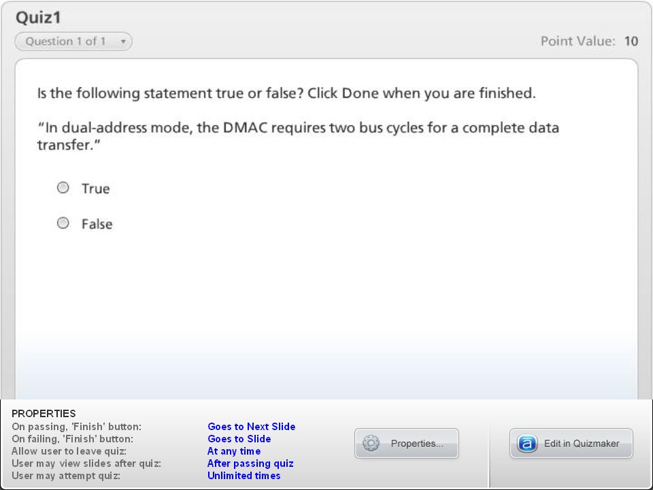Open the Goes to Slide link
Screen dimensions: 653x490
[x=239, y=439]
